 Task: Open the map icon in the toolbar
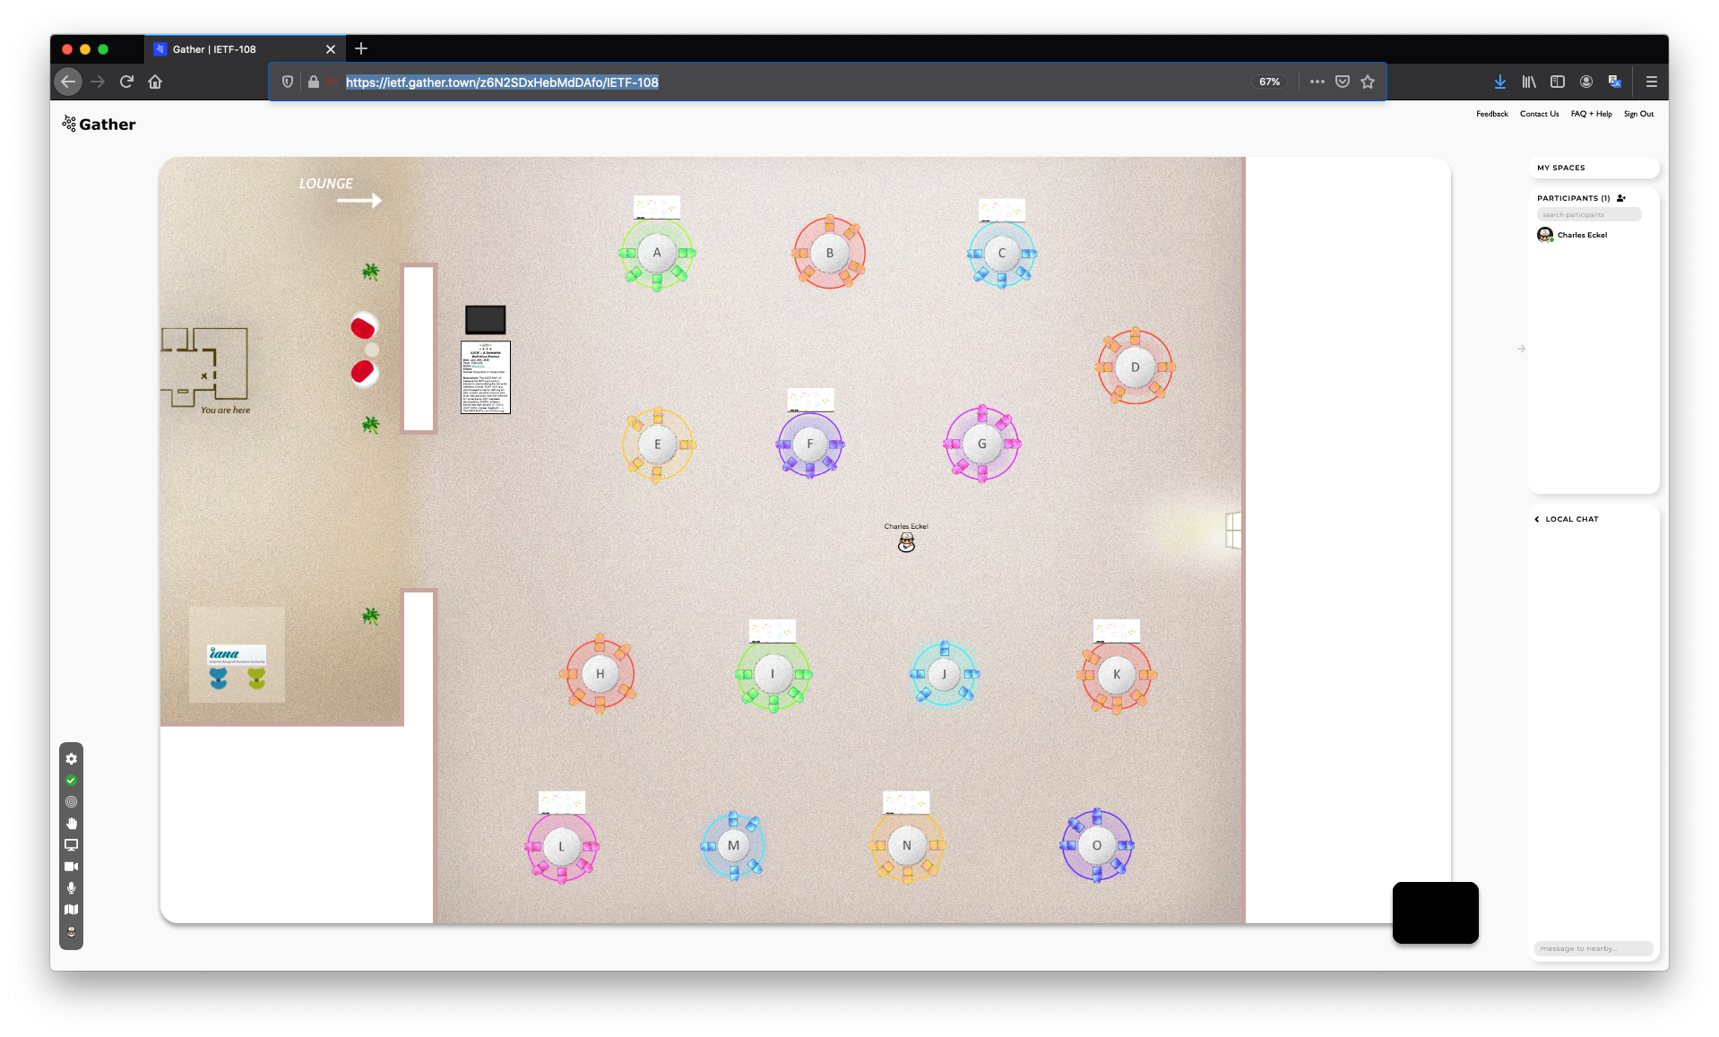click(x=71, y=910)
